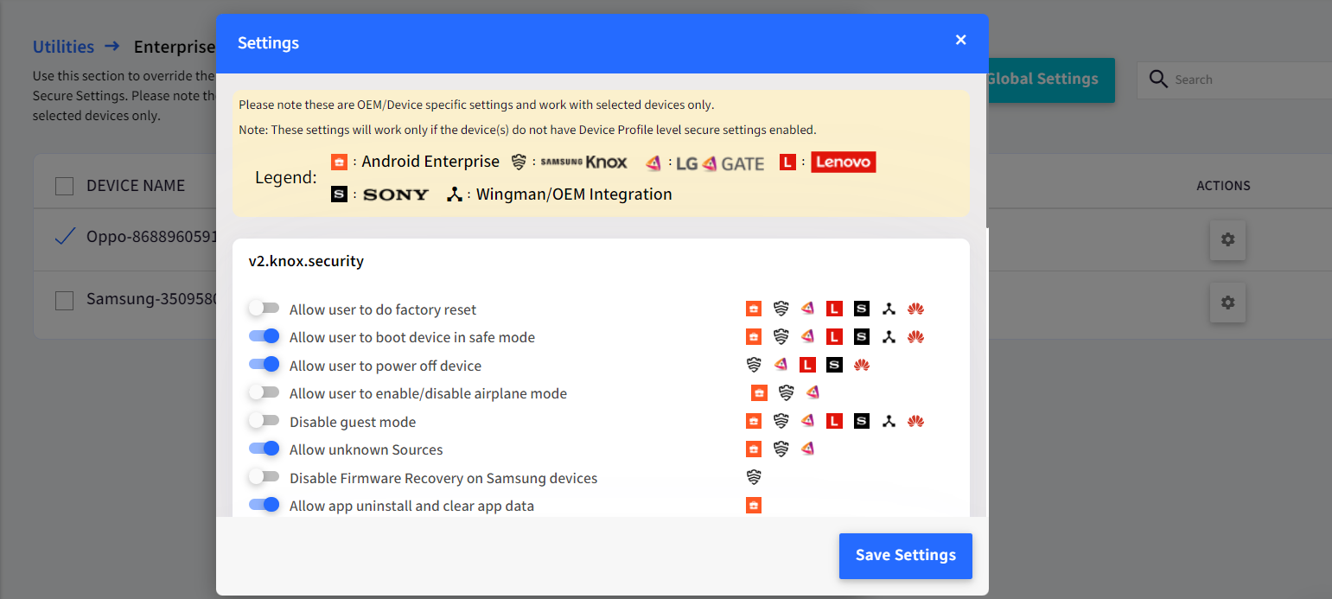Click LG GATE icon in safe mode row
The width and height of the screenshot is (1332, 599).
pos(807,336)
